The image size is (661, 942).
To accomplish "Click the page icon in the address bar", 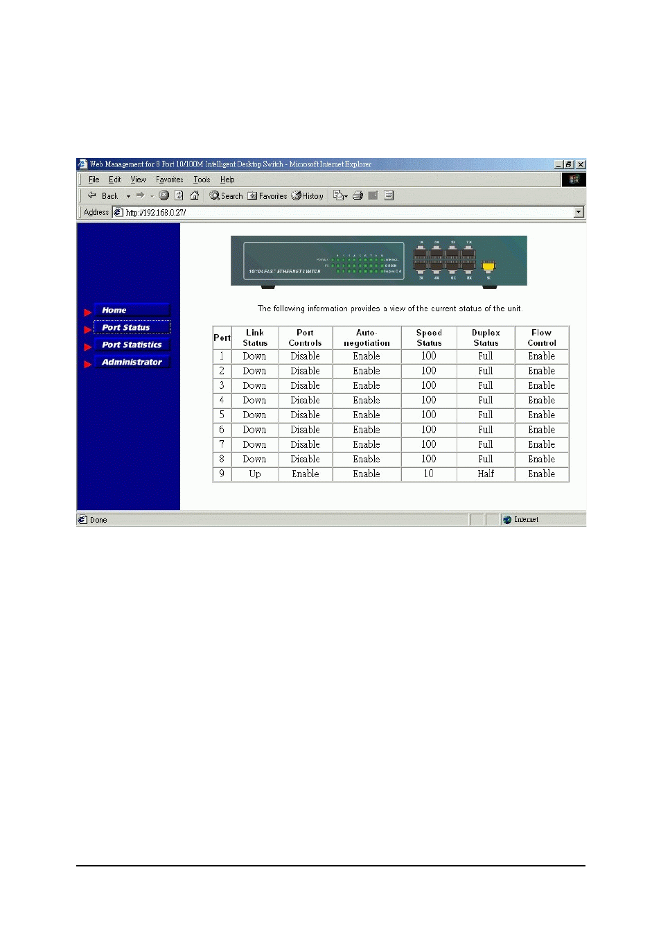I will click(118, 212).
